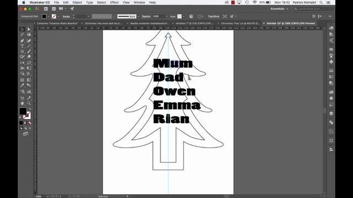Open the align-to options dropdown in control bar
Screen dimensions: 353x198
point(201,16)
